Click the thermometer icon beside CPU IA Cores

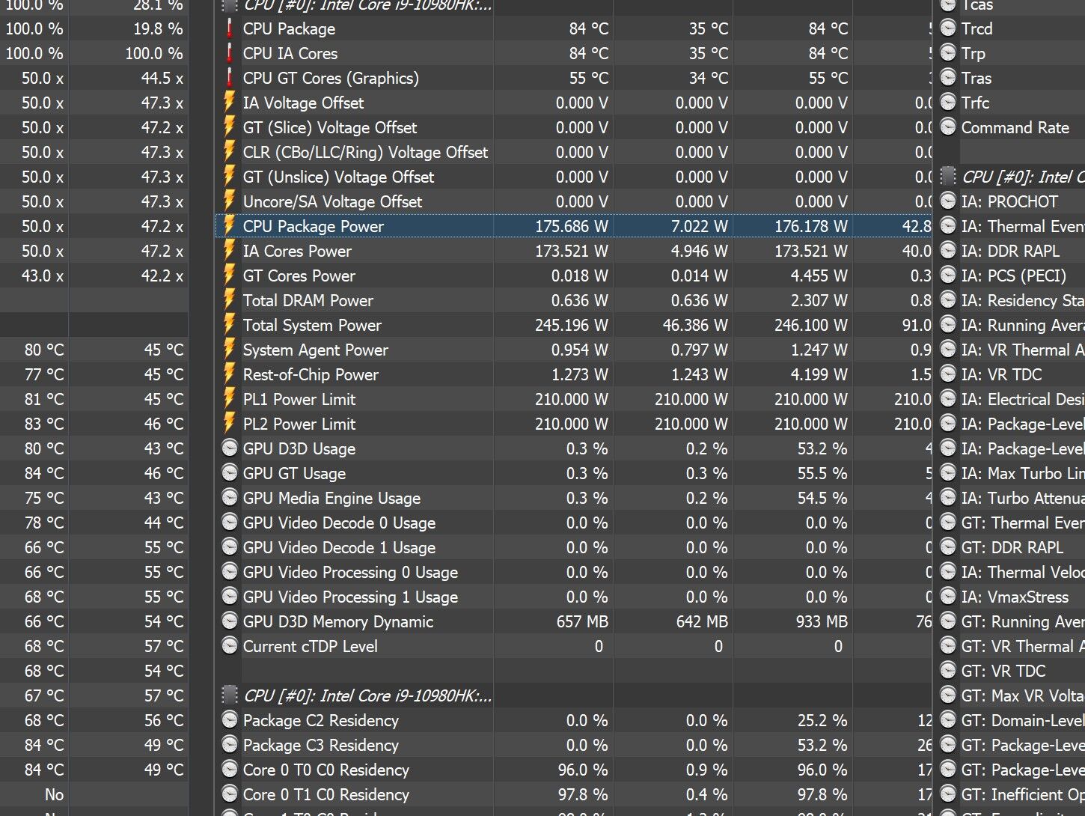(230, 53)
